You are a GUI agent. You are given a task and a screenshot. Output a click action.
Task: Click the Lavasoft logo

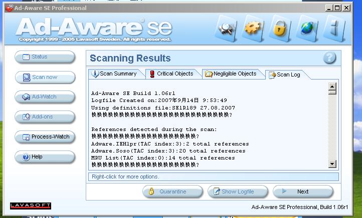click(x=31, y=206)
